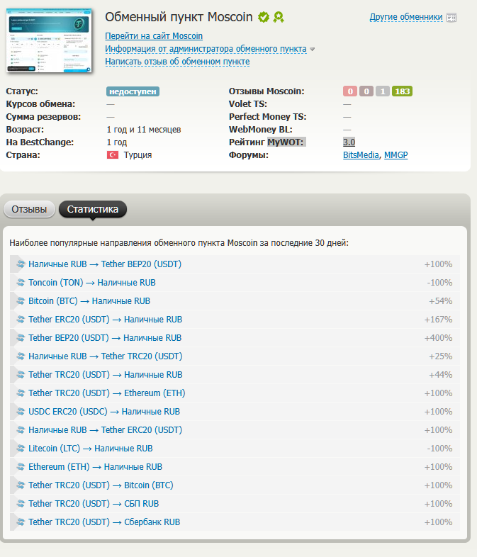Click the dropdown arrow after administrator info

(x=313, y=50)
